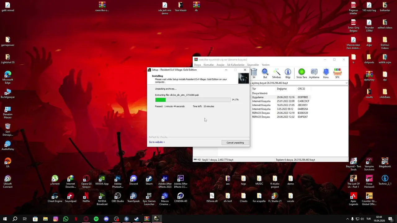Viewport: 397px width, 223px height.
Task: Open the CINEMA 4D desktop shortcut
Action: point(181,198)
